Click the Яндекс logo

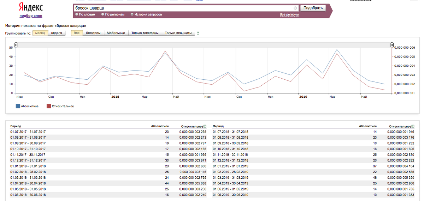tap(30, 7)
